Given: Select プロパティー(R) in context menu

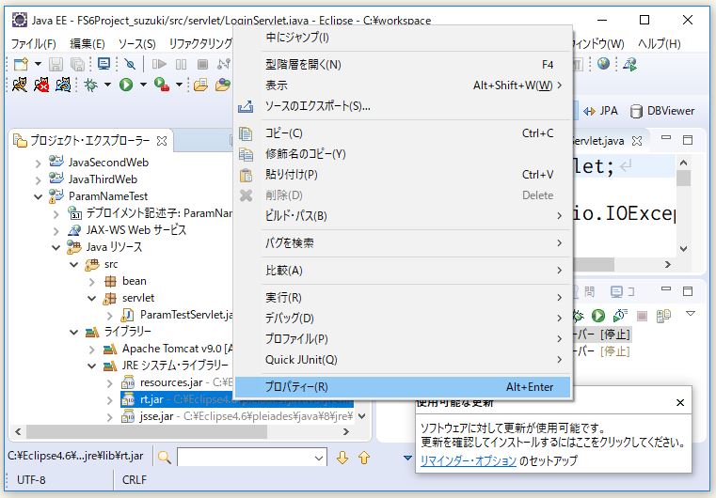Looking at the screenshot, I should click(403, 387).
